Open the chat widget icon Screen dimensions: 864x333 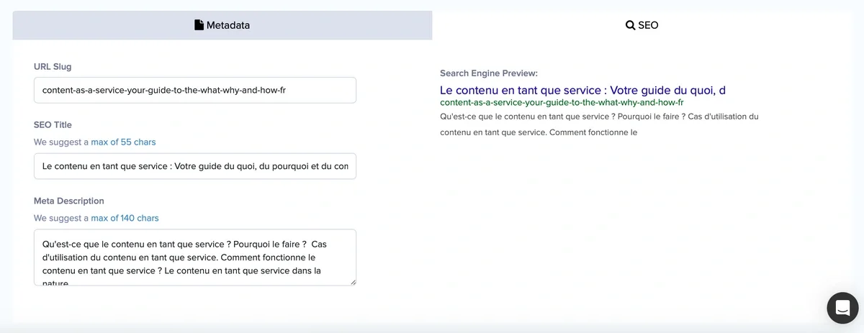pos(842,308)
